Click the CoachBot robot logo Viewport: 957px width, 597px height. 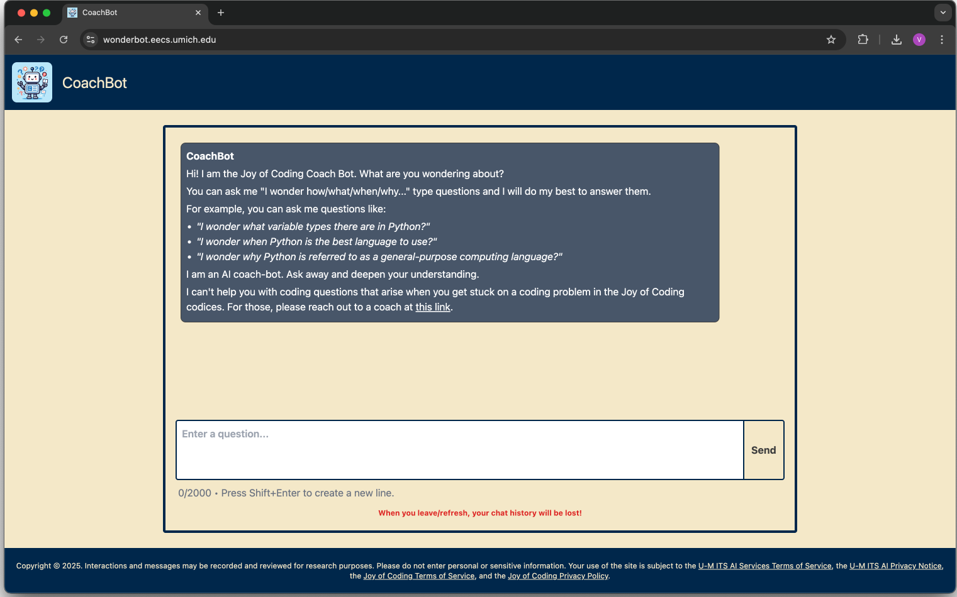[31, 82]
